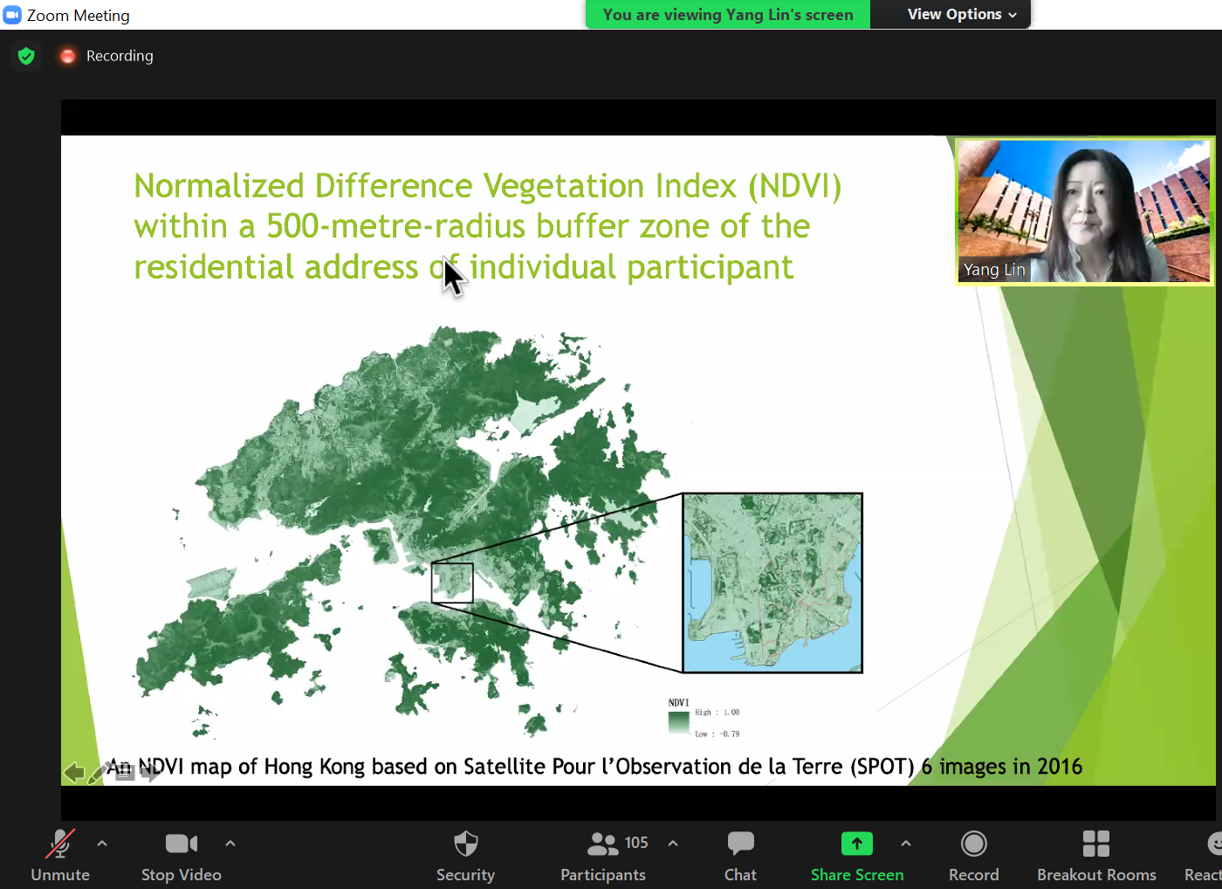Expand audio settings caret beside Unmute

(x=102, y=844)
